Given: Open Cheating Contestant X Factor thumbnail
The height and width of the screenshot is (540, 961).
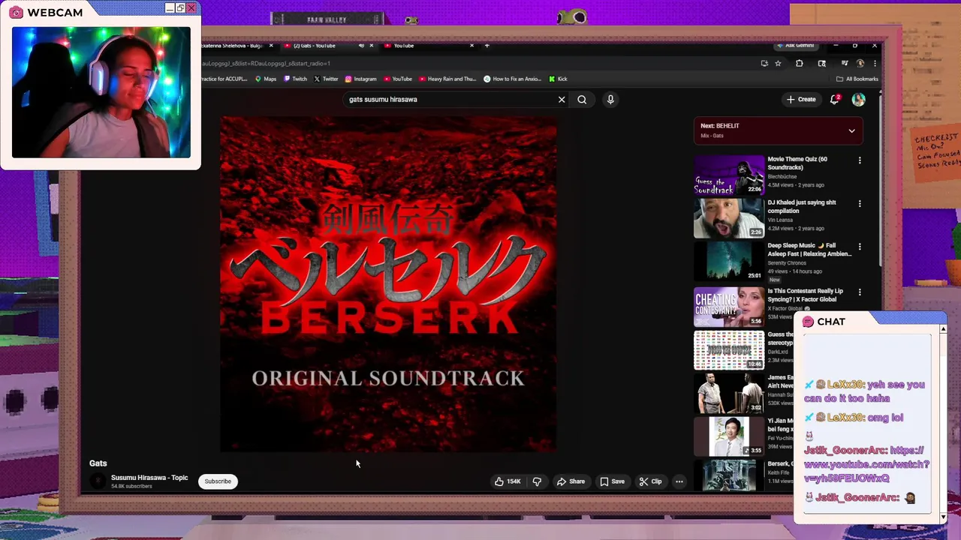Looking at the screenshot, I should (x=728, y=307).
